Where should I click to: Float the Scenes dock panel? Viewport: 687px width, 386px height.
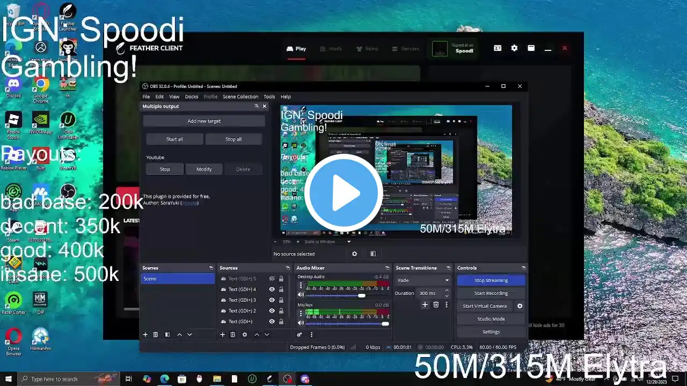(210, 268)
